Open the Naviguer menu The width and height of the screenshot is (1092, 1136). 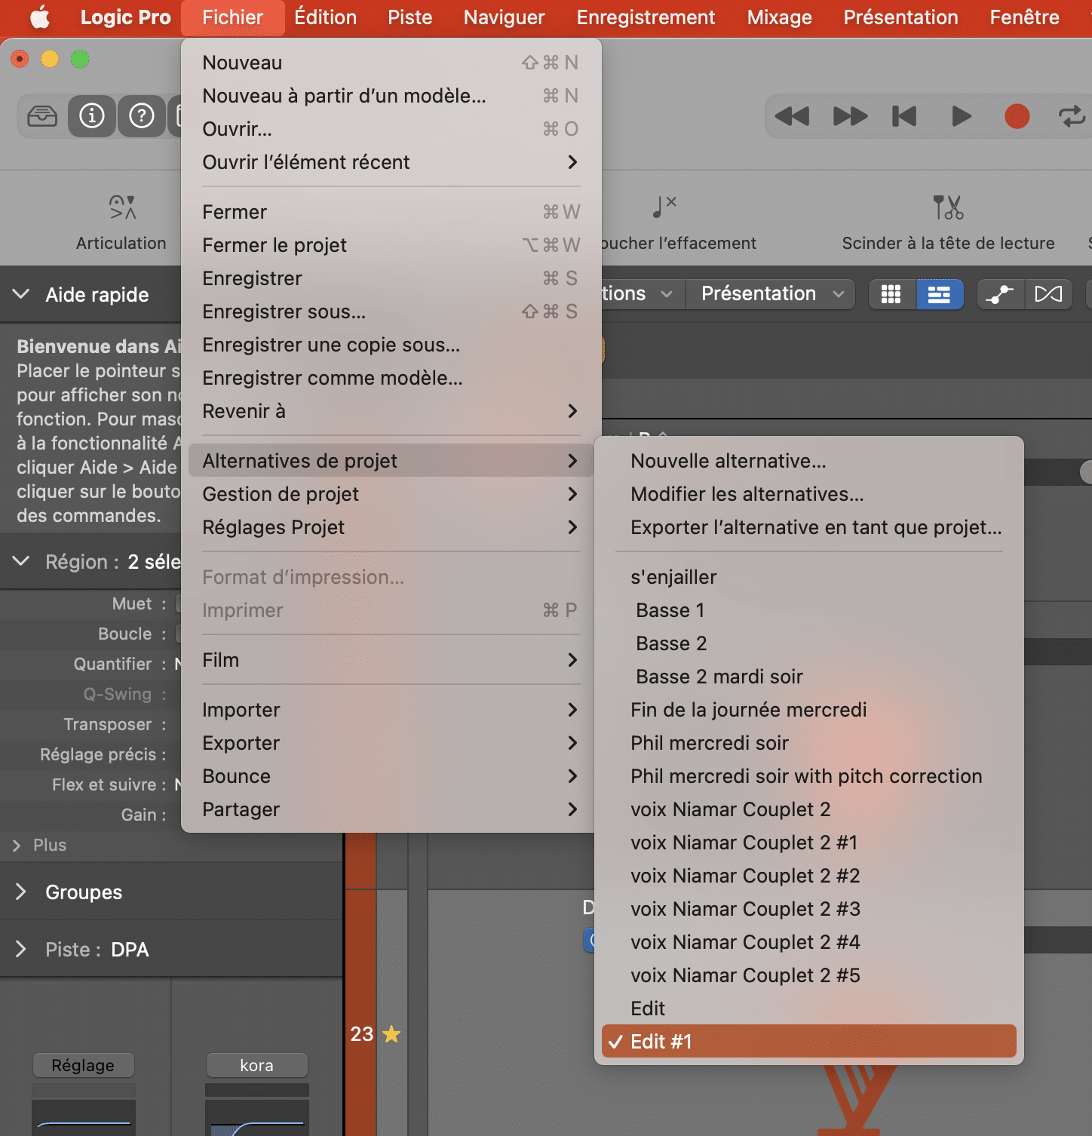(x=504, y=17)
